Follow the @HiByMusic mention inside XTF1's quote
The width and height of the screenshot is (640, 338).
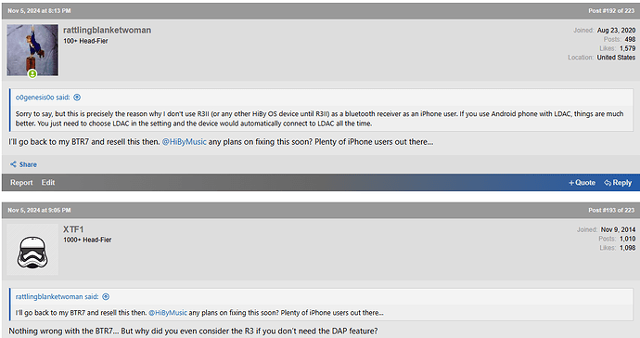pyautogui.click(x=168, y=313)
